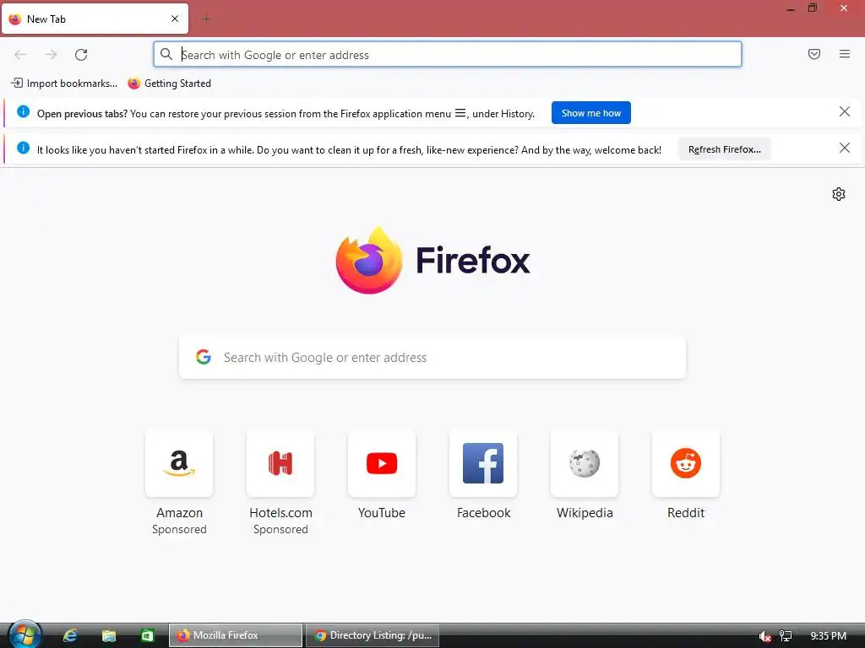Open the Facebook shortcut tile
865x648 pixels.
(x=483, y=464)
